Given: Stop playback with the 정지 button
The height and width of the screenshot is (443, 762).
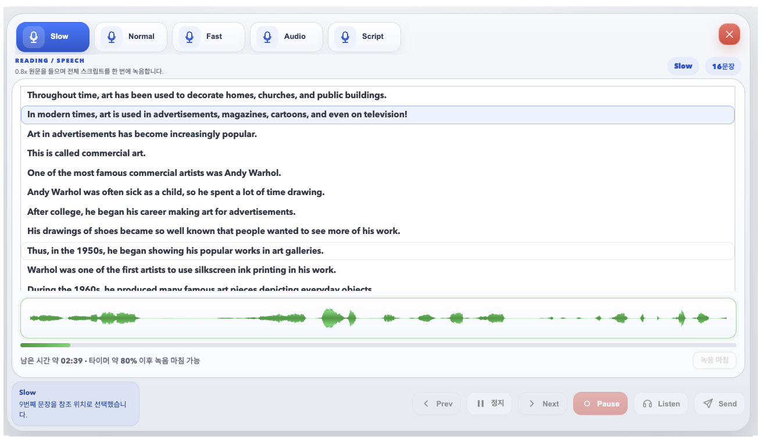Looking at the screenshot, I should click(489, 404).
